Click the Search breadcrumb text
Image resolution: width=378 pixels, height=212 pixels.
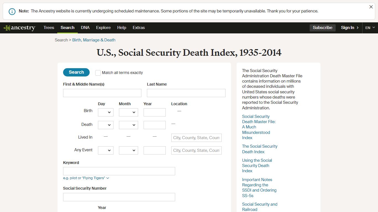61,40
